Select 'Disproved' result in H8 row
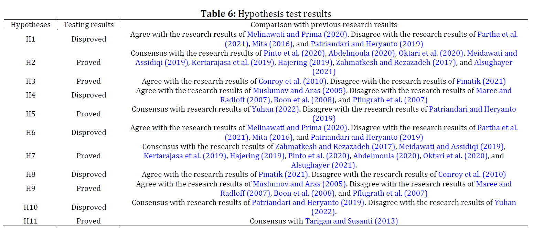The image size is (533, 229). click(89, 174)
